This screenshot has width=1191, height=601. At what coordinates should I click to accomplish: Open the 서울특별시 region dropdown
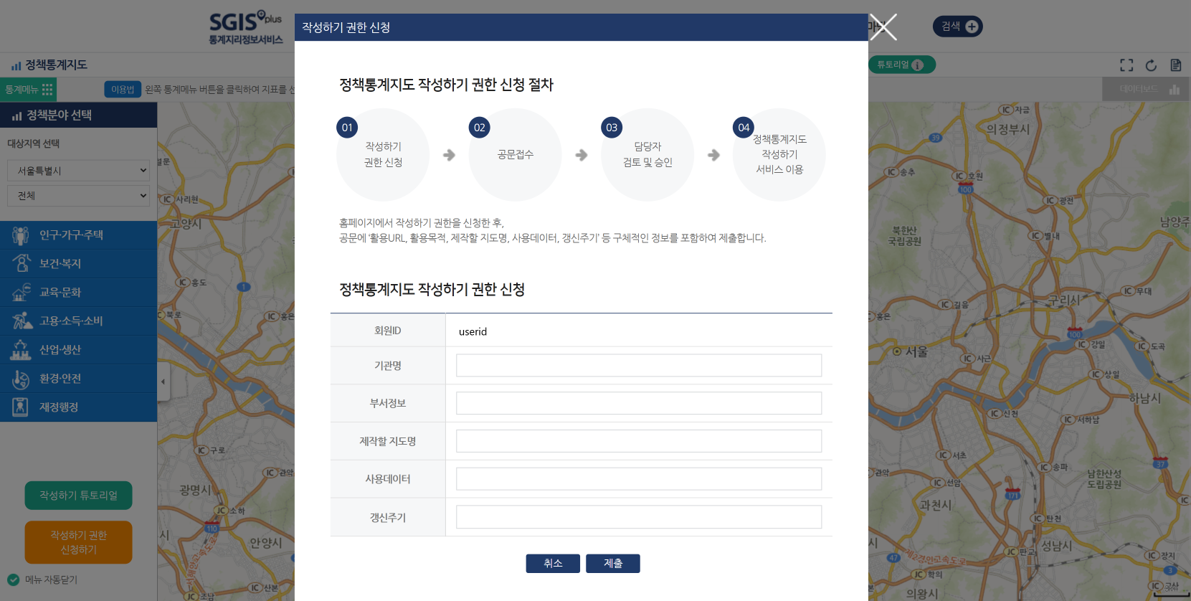pyautogui.click(x=79, y=171)
